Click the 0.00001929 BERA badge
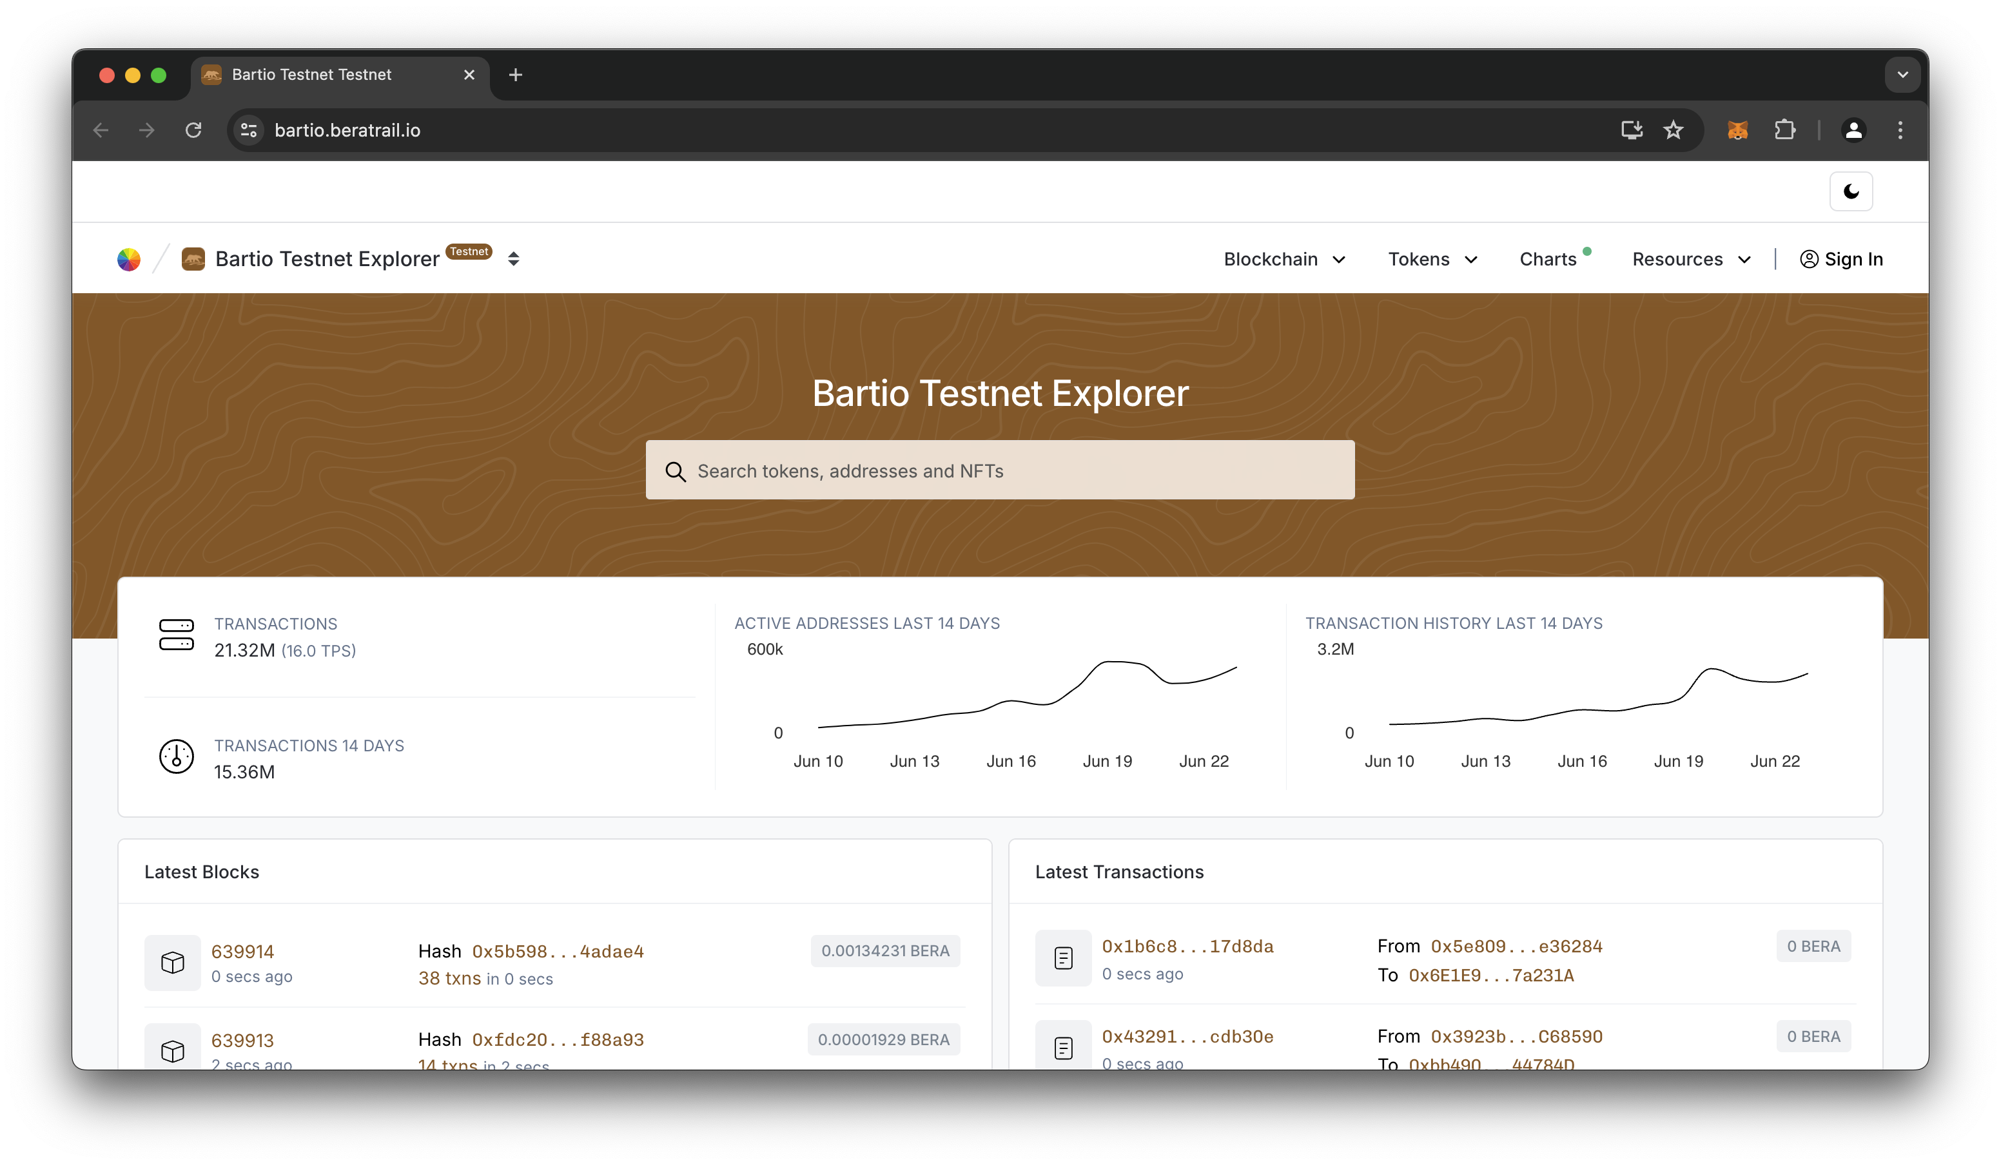 click(883, 1039)
